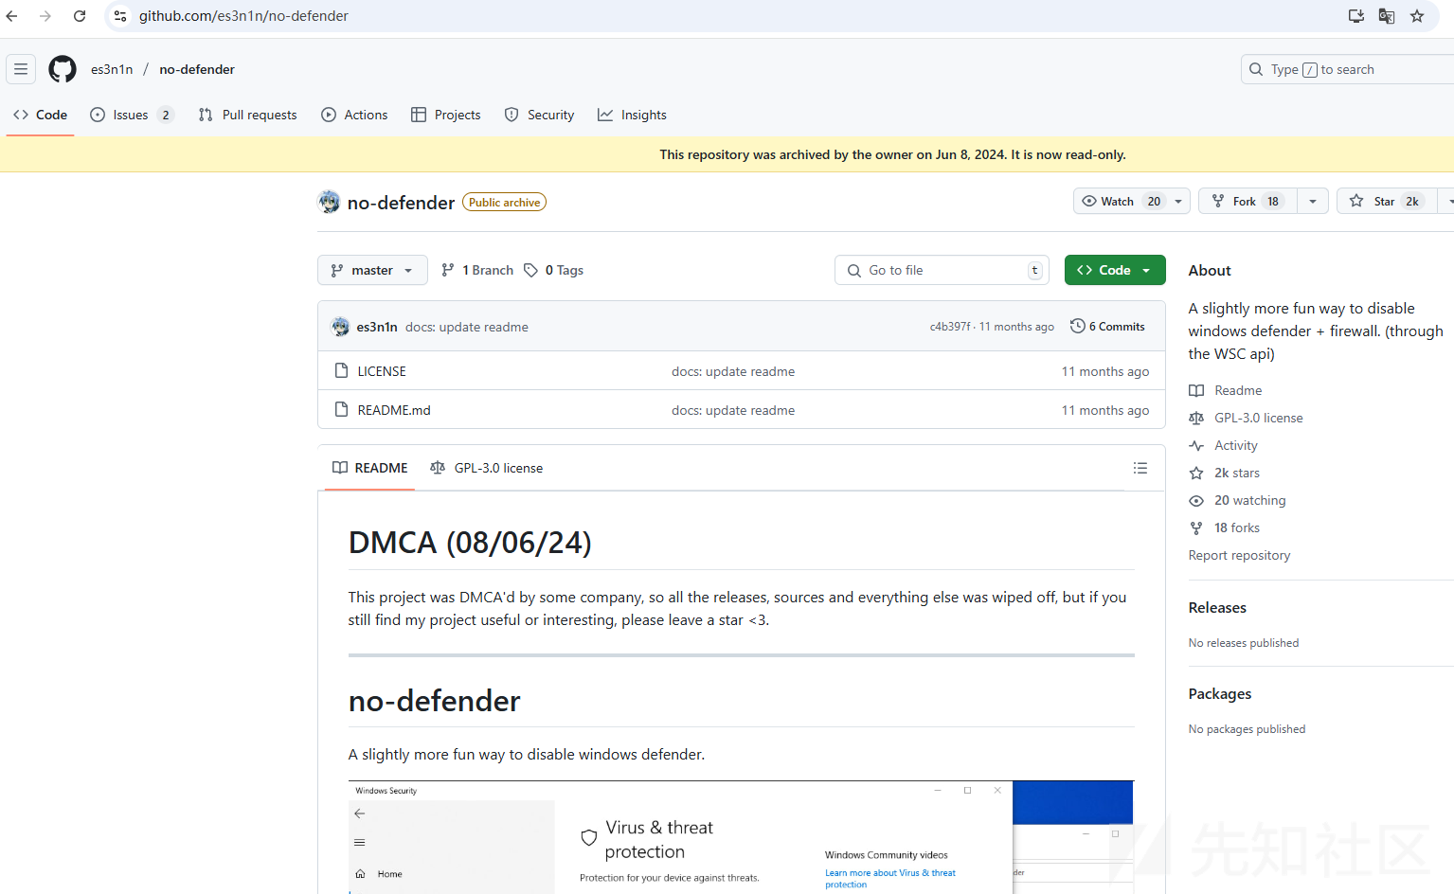The image size is (1454, 894).
Task: Click the file icon beside README.md
Action: [341, 409]
